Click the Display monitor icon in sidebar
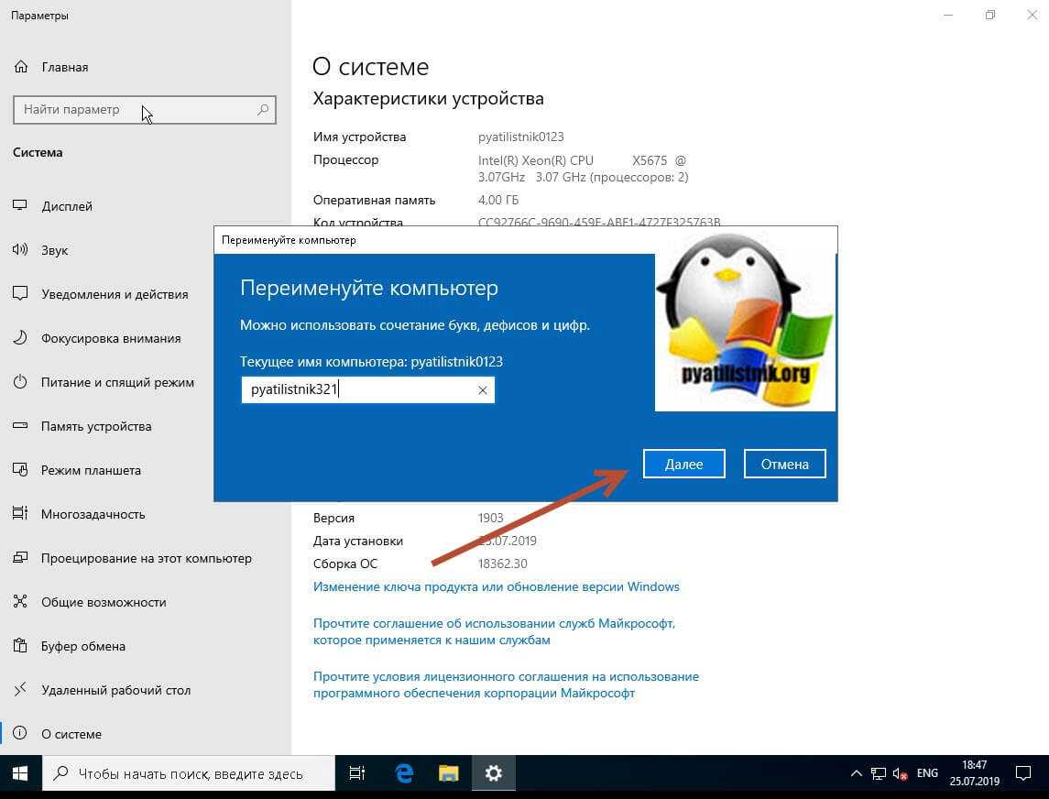The height and width of the screenshot is (799, 1049). pyautogui.click(x=20, y=206)
